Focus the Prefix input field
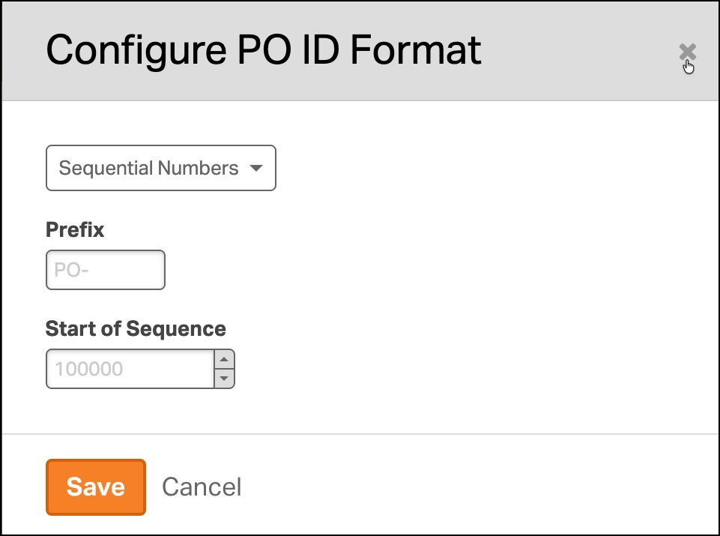Viewport: 720px width, 536px height. click(x=105, y=270)
